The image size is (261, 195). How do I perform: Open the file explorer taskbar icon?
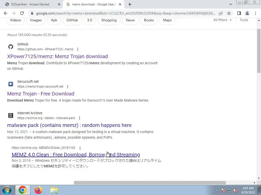click(54, 190)
